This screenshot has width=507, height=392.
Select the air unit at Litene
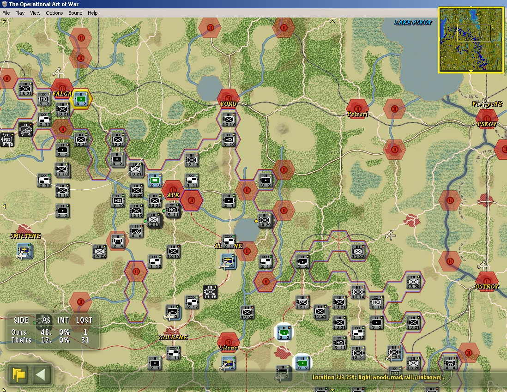(229, 363)
